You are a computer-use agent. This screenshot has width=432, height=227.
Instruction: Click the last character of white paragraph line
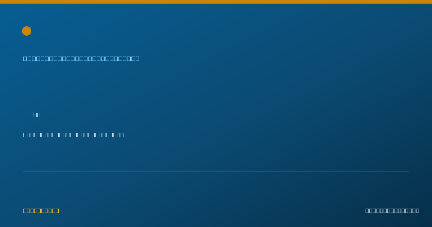click(x=122, y=135)
